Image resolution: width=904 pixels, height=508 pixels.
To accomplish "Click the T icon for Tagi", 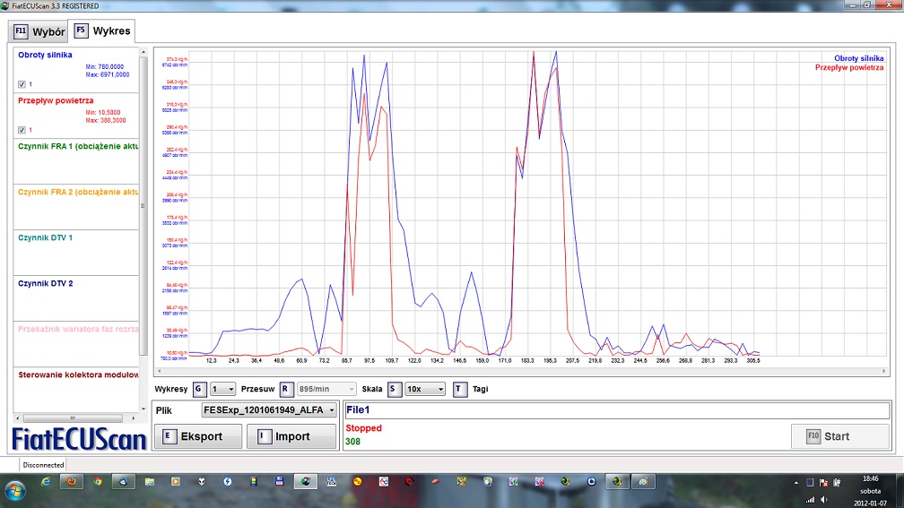I will coord(459,390).
